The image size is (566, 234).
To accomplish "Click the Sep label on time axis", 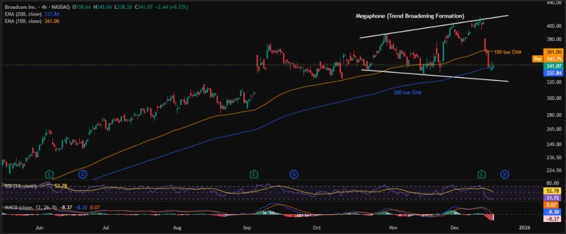I will 247,227.
